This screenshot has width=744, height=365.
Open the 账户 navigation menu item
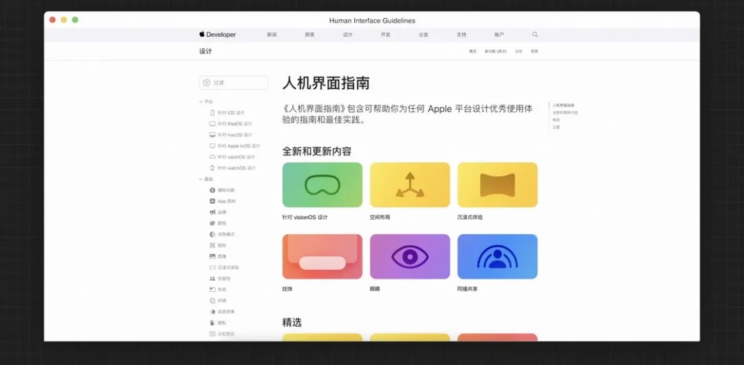[x=499, y=34]
